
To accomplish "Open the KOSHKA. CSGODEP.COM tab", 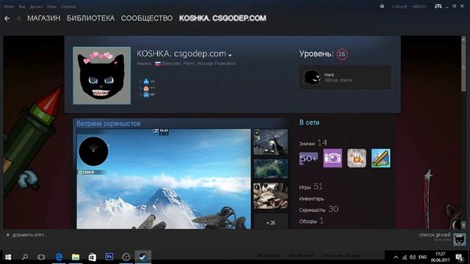I will [223, 18].
